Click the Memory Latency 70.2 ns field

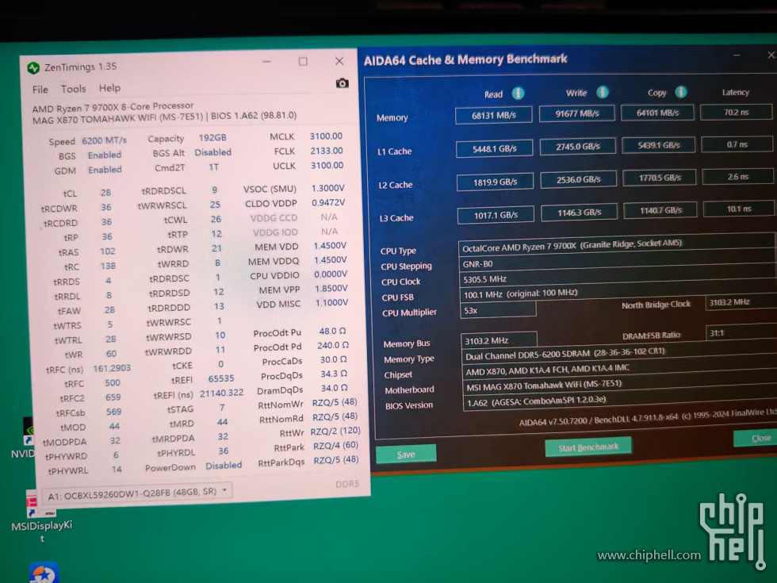[x=735, y=113]
